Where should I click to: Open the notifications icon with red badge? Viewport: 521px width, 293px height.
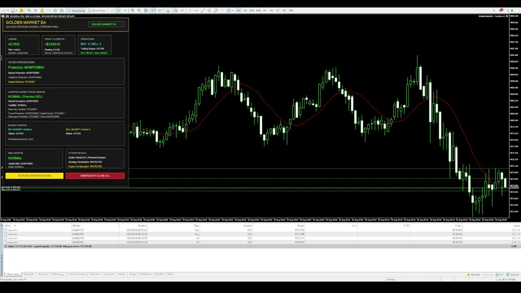tap(501, 10)
